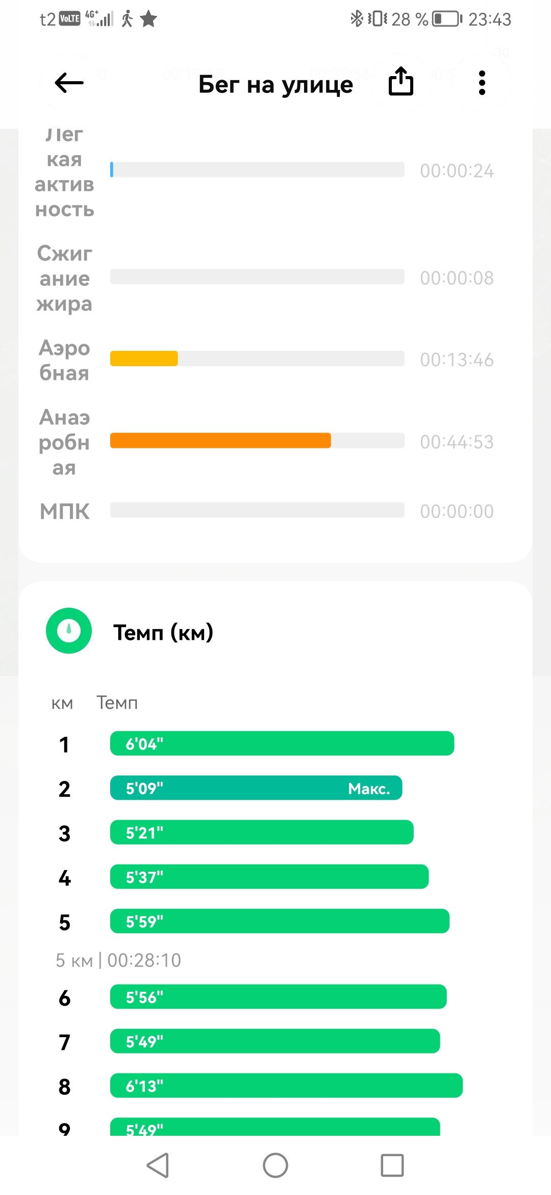Tap Android back navigation triangle
Viewport: 551px width, 1195px height.
coord(158,1165)
